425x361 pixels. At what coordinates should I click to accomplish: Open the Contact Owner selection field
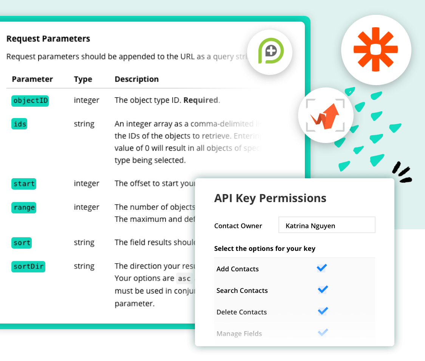click(x=326, y=225)
